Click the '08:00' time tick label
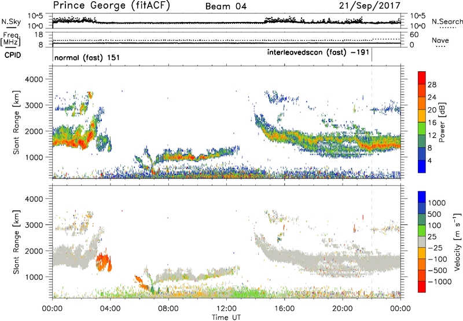The width and height of the screenshot is (463, 321). 168,309
